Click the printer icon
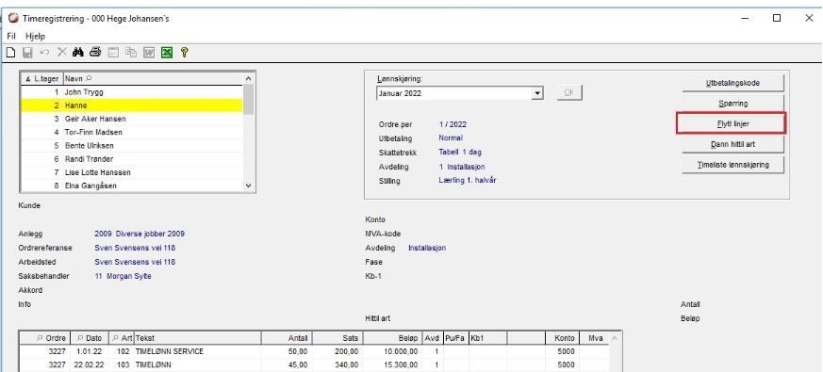Image resolution: width=823 pixels, height=372 pixels. click(95, 52)
